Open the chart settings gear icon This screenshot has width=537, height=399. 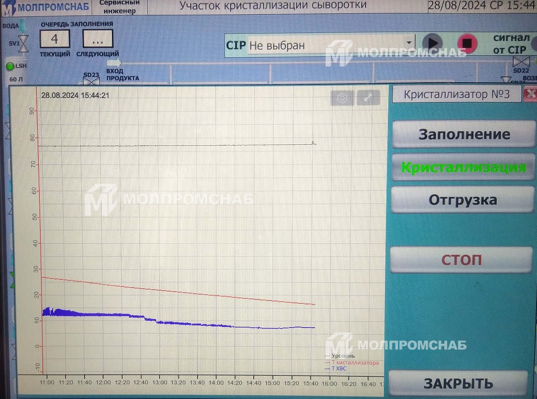point(342,99)
